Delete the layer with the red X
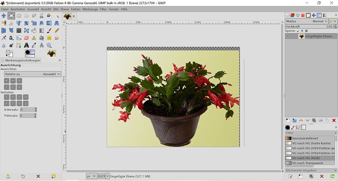Viewport: 338px width, 181px height. point(334,120)
